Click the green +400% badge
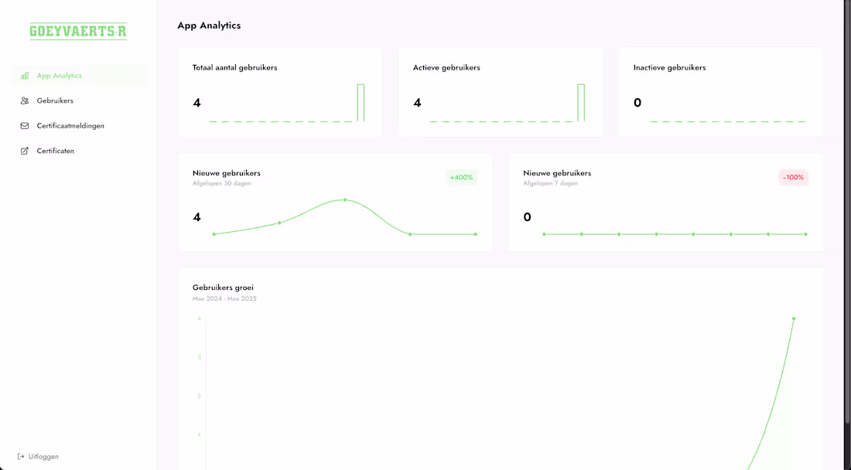This screenshot has width=851, height=470. 460,177
